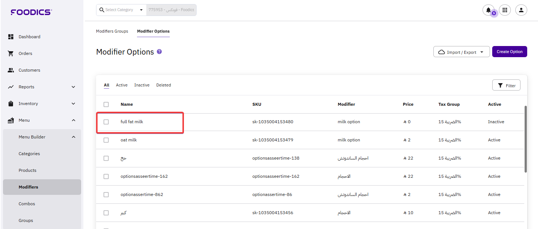The image size is (538, 229).
Task: Open the Filter button
Action: point(506,85)
